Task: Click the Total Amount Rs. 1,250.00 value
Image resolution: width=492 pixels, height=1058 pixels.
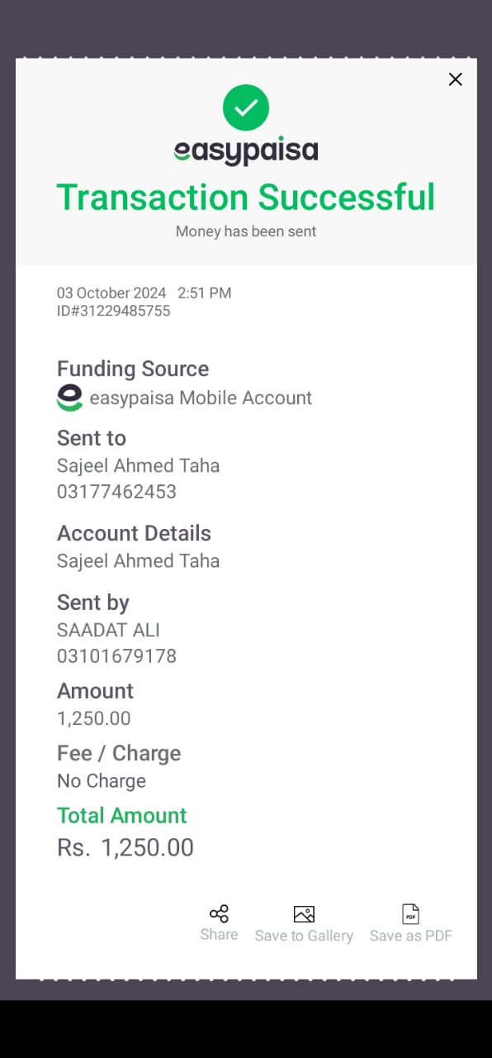Action: [125, 847]
